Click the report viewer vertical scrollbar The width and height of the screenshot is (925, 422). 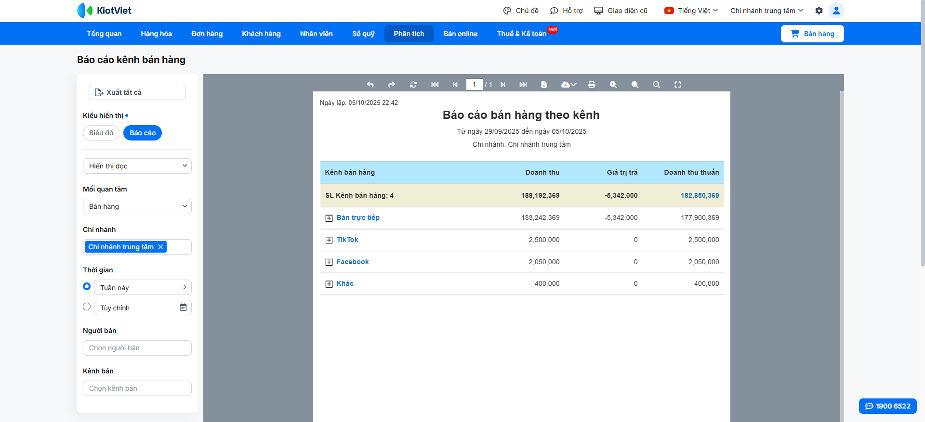coord(842,256)
